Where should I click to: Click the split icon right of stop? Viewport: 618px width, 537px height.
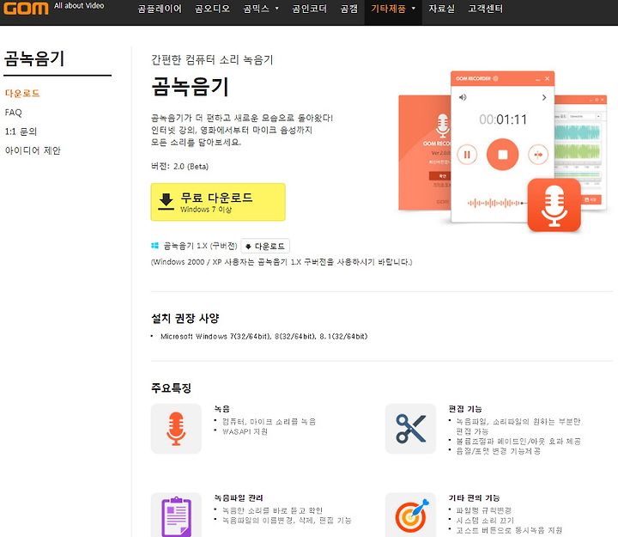tap(538, 155)
